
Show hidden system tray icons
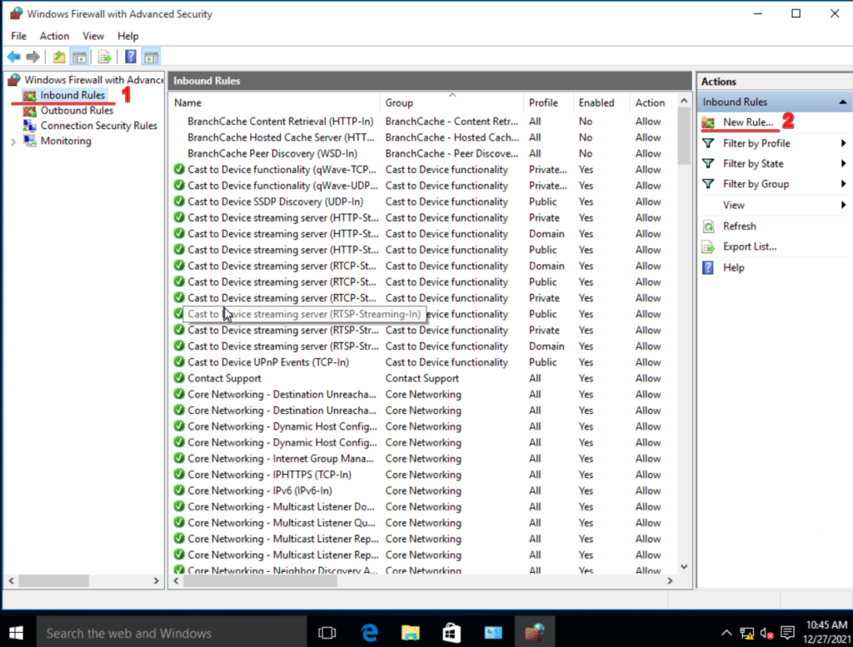coord(726,633)
